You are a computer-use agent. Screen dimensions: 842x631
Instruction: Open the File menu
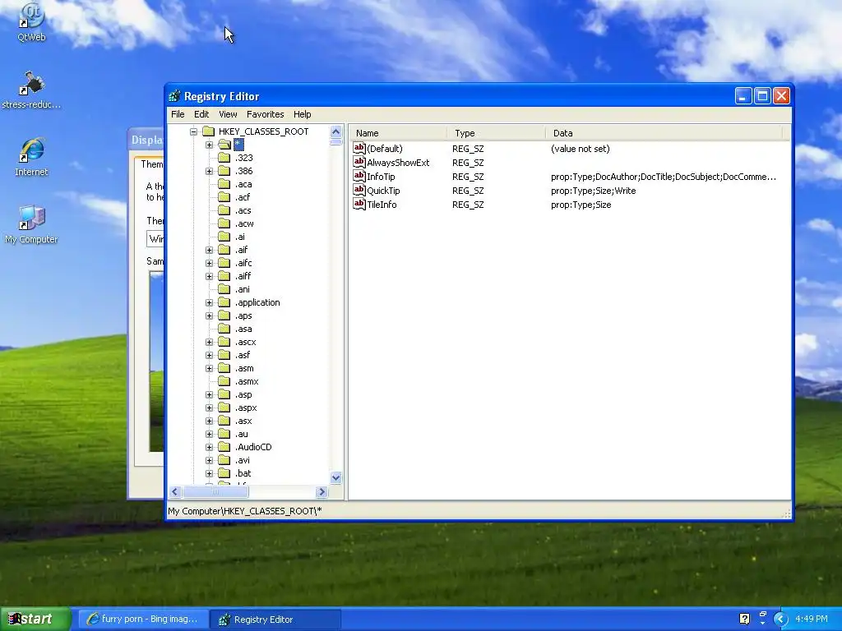point(178,114)
